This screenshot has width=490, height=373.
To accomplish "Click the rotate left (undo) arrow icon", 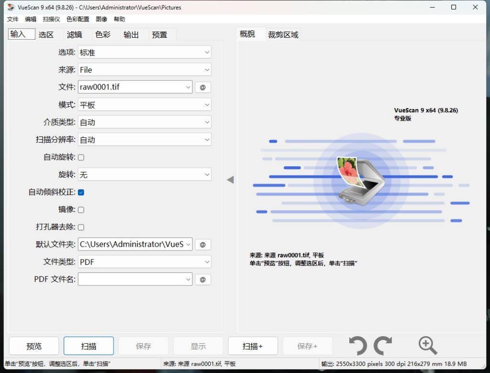I will [358, 346].
